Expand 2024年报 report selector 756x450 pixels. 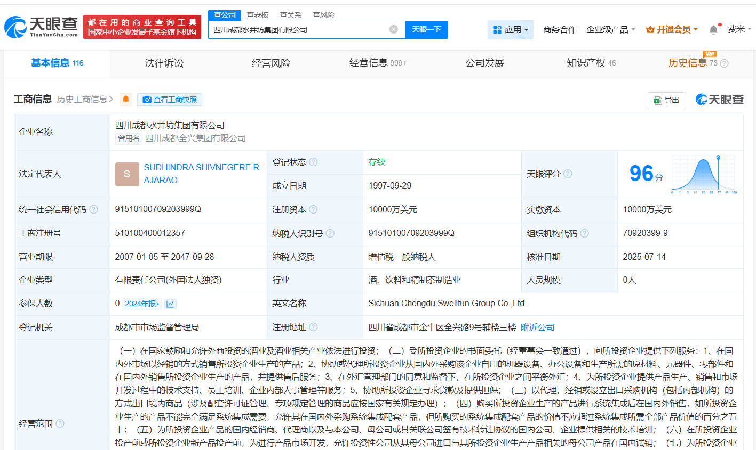pyautogui.click(x=142, y=304)
